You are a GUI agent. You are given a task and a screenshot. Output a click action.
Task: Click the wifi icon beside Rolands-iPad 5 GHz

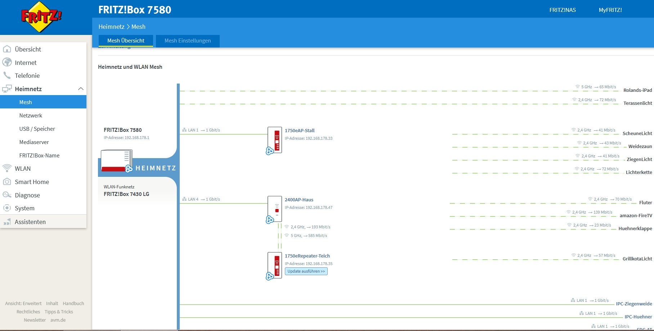click(578, 87)
